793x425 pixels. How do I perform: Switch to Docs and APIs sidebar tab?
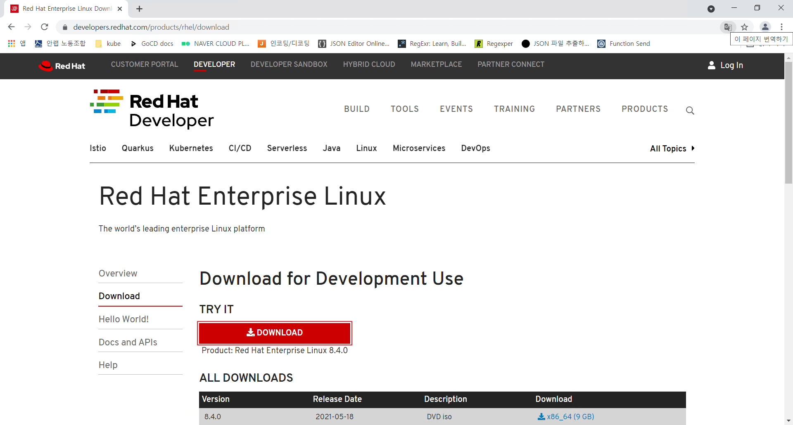[x=140, y=342]
